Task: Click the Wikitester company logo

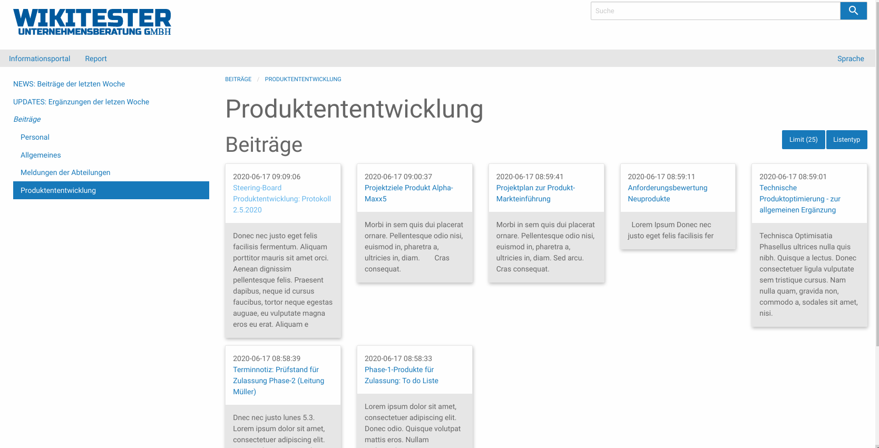Action: 92,22
